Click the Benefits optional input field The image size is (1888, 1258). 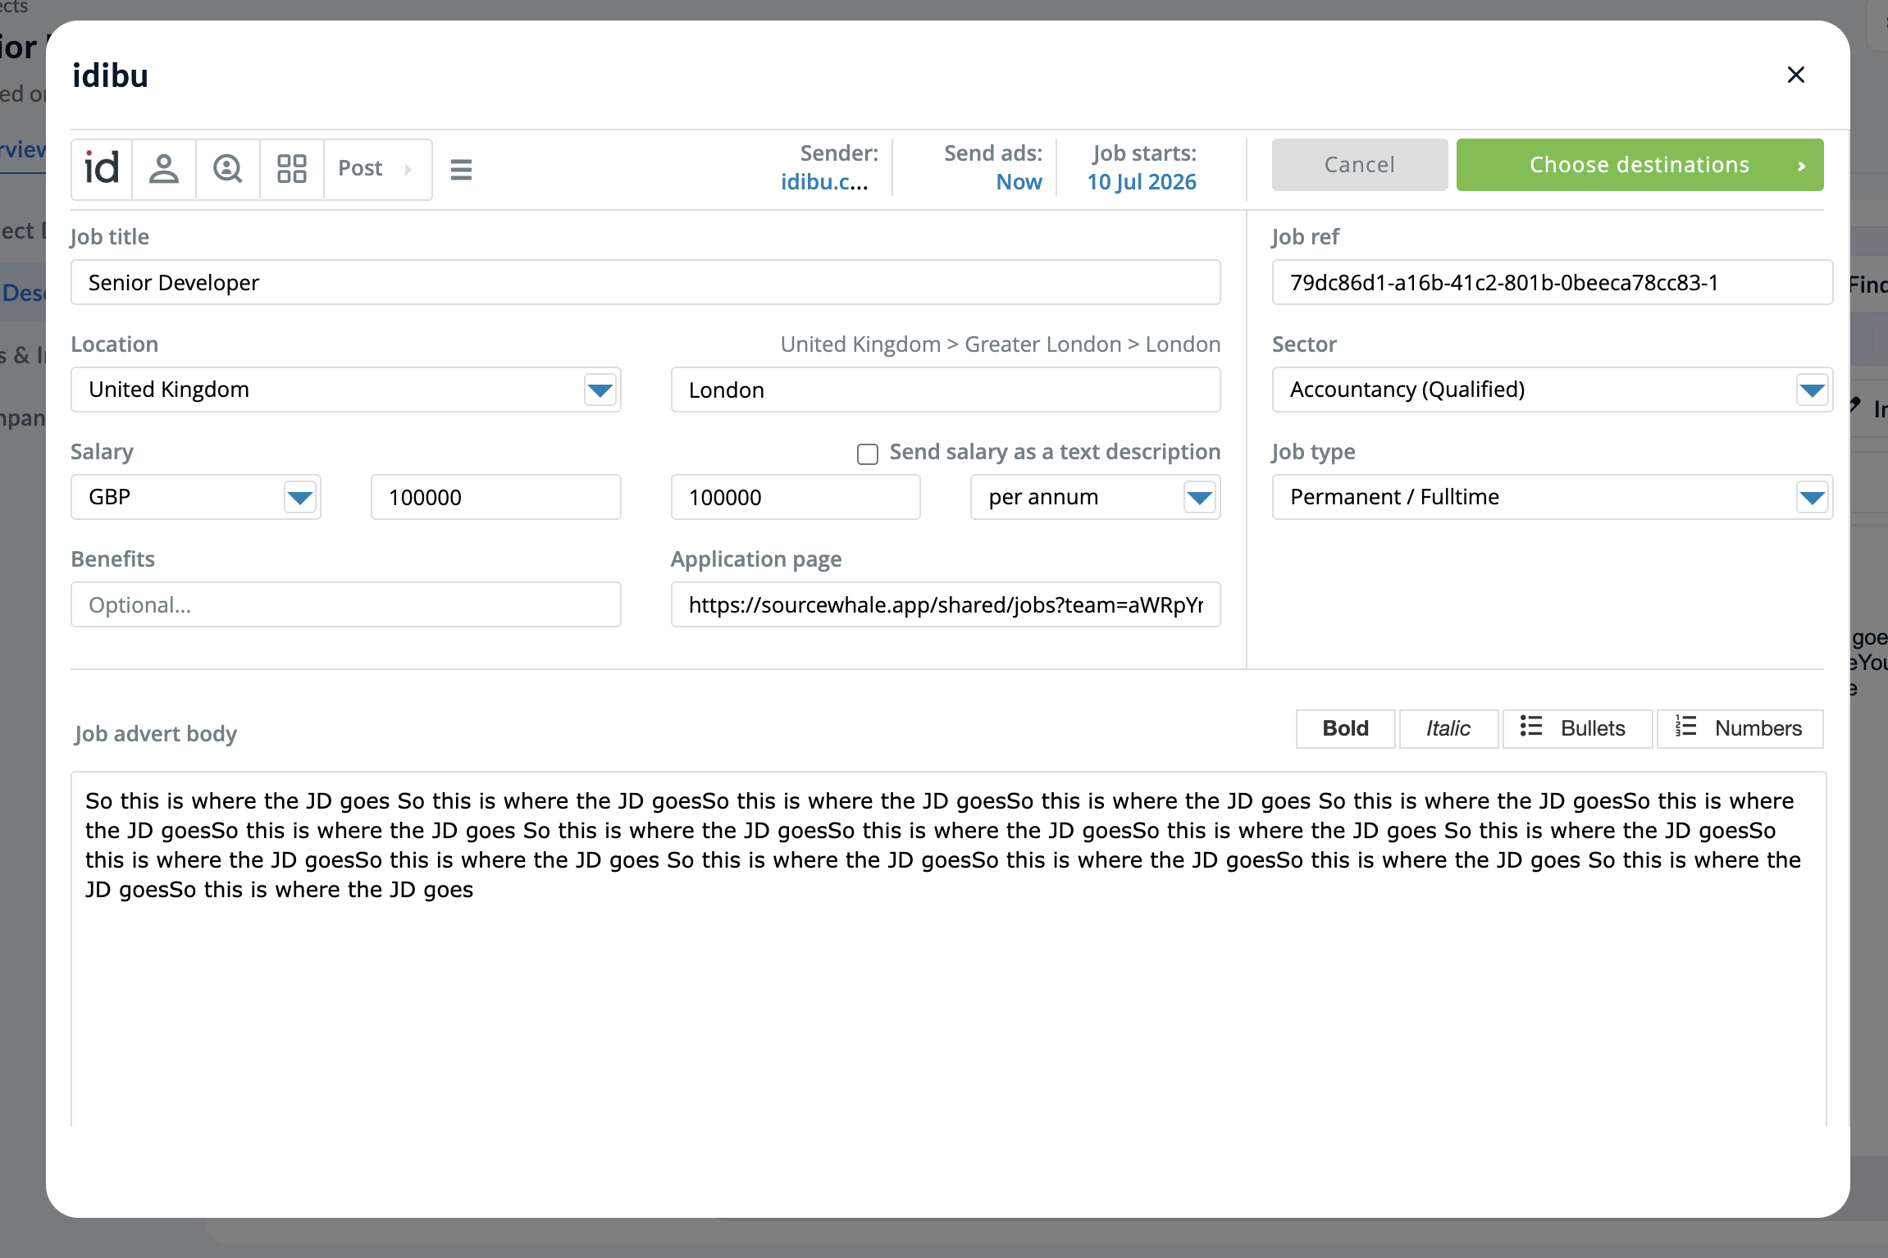[346, 604]
